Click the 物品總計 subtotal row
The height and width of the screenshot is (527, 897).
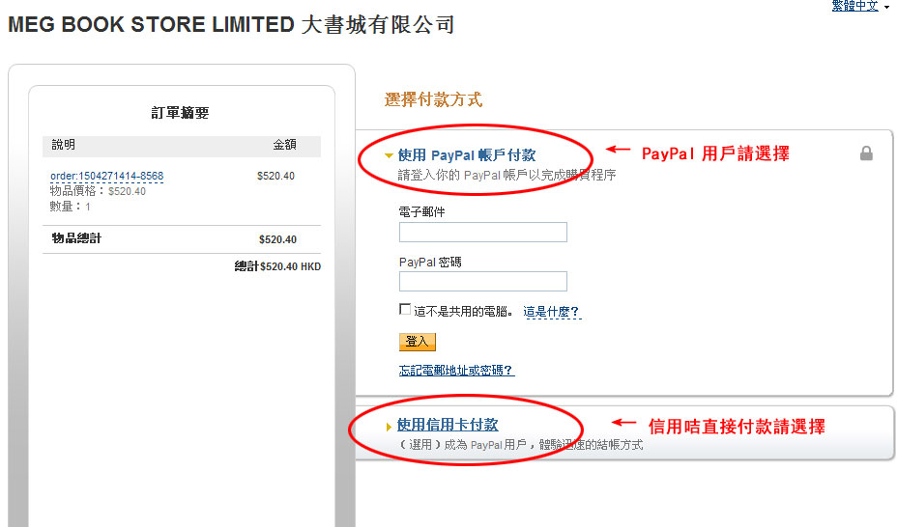[x=182, y=238]
